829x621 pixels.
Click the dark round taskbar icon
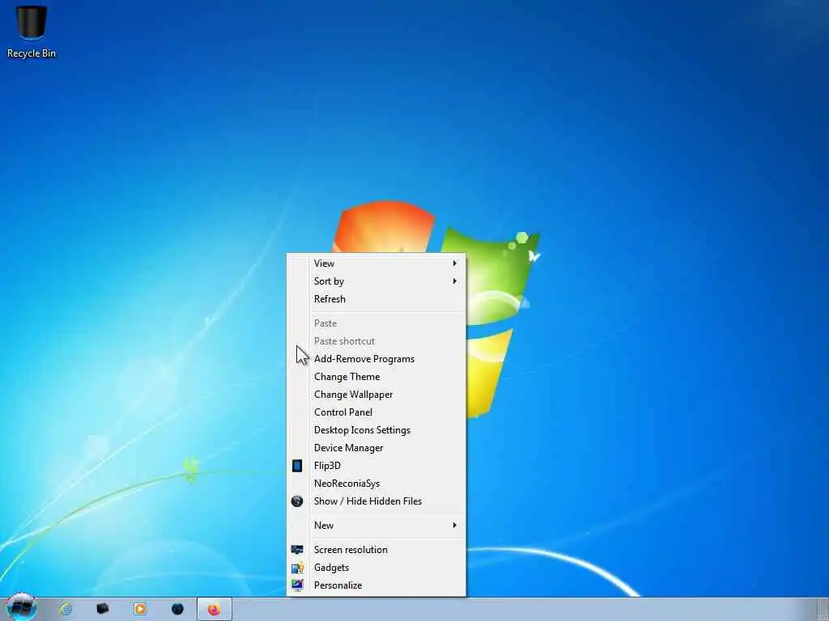[177, 609]
